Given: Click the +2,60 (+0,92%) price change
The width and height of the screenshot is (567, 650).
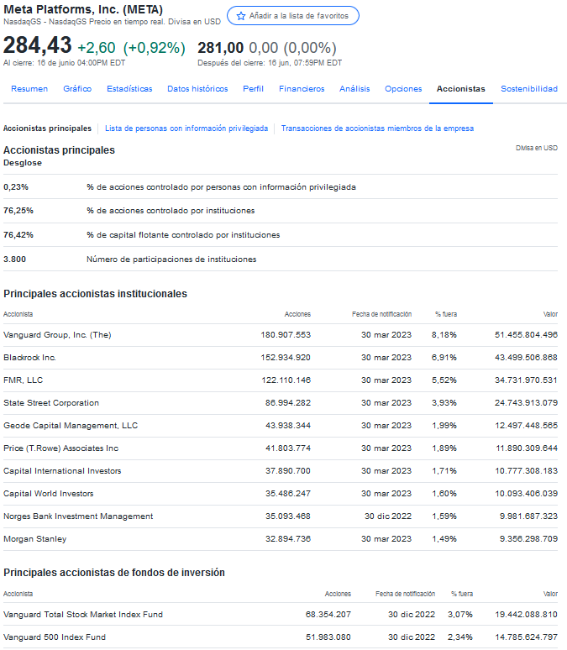Looking at the screenshot, I should point(132,48).
